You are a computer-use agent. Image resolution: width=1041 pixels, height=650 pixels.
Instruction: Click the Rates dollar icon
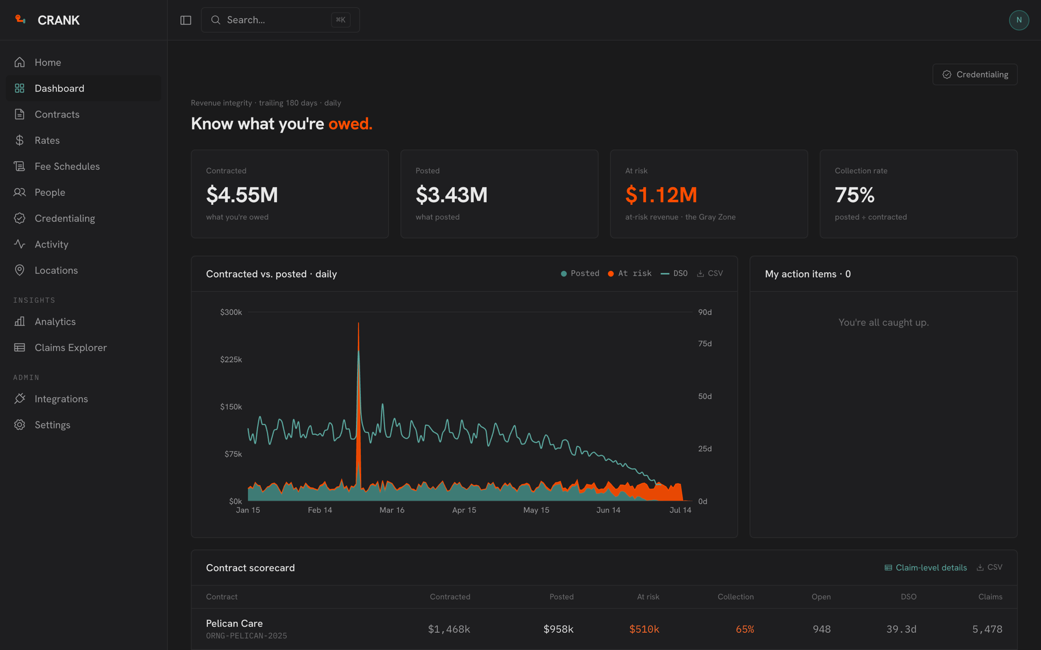pyautogui.click(x=20, y=140)
